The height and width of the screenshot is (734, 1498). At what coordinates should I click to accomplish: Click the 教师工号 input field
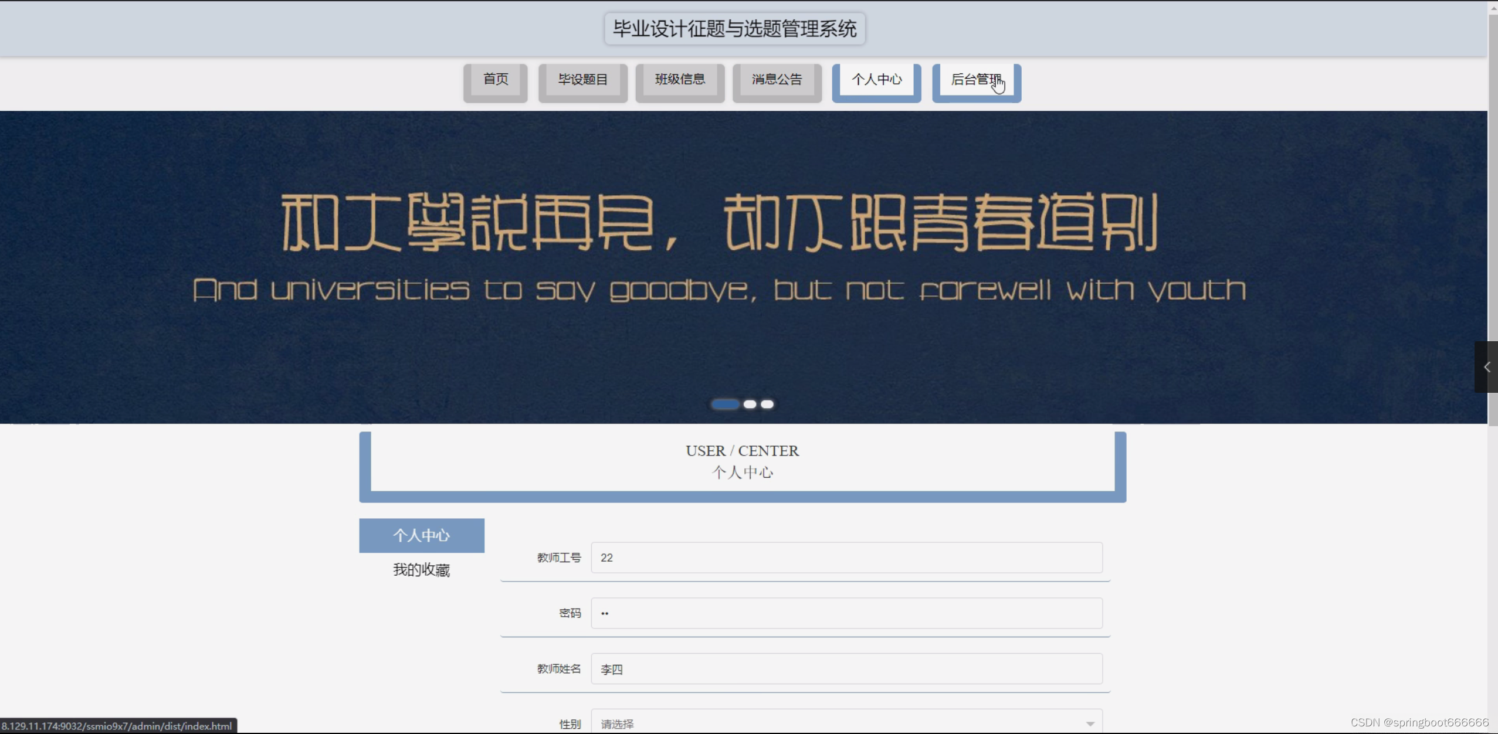(846, 558)
